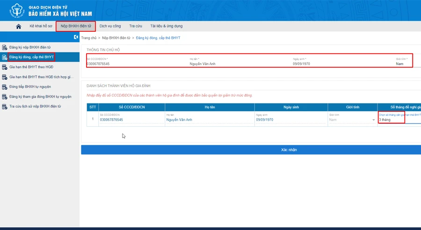Screen dimensions: 421x230
Task: Select Gia hạn thẻ BHYT theo HGĐ tích hợp item
Action: [x=41, y=77]
